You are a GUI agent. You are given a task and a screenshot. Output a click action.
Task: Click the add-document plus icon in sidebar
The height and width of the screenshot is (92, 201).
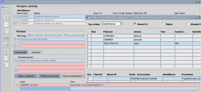click(6, 65)
